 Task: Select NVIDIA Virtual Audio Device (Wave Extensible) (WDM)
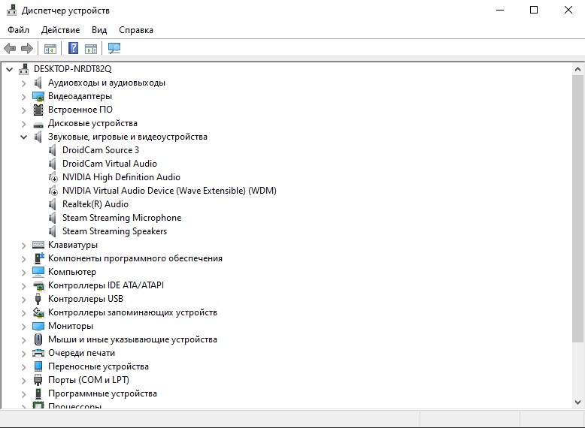169,191
